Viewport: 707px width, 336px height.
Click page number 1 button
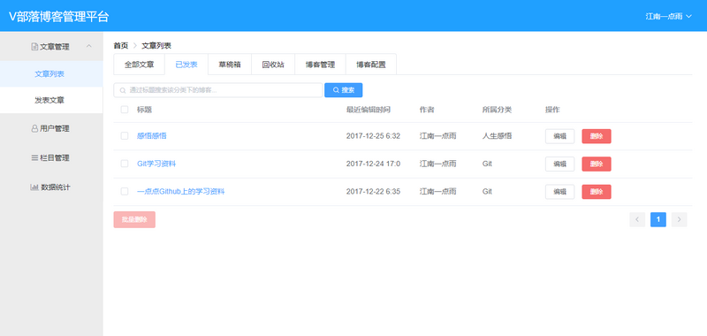click(x=658, y=219)
